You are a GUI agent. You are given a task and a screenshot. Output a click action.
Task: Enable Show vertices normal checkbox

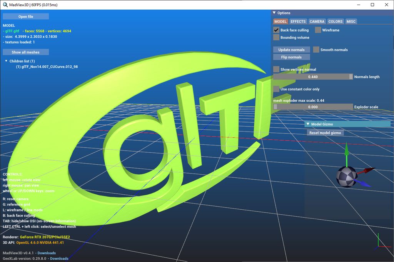[x=276, y=69]
